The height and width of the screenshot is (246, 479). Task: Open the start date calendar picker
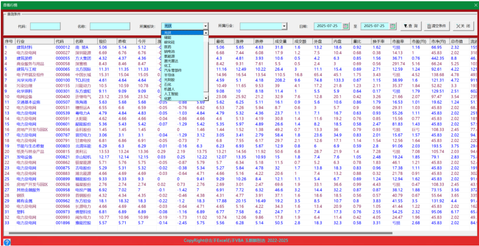click(346, 26)
